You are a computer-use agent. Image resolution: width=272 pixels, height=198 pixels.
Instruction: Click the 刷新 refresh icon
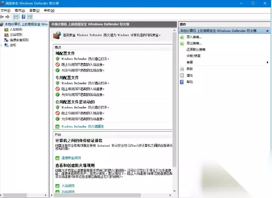point(182,69)
